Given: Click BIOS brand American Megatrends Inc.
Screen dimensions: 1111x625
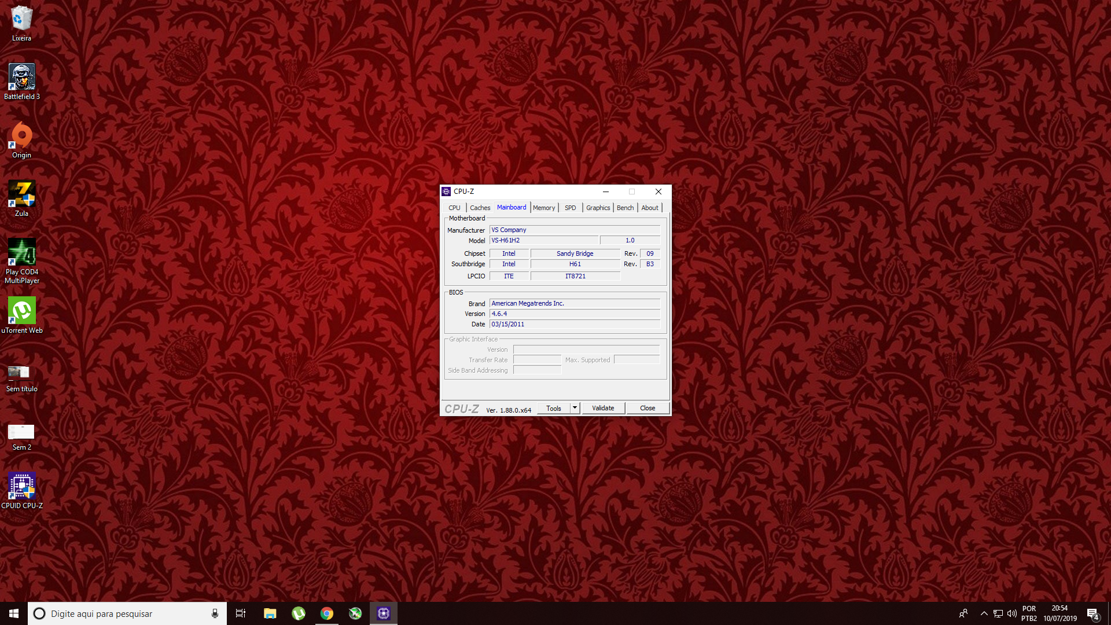Looking at the screenshot, I should (575, 303).
